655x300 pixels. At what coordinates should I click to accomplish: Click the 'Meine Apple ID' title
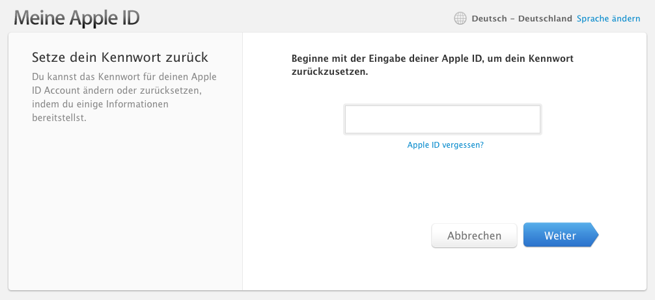(x=77, y=18)
